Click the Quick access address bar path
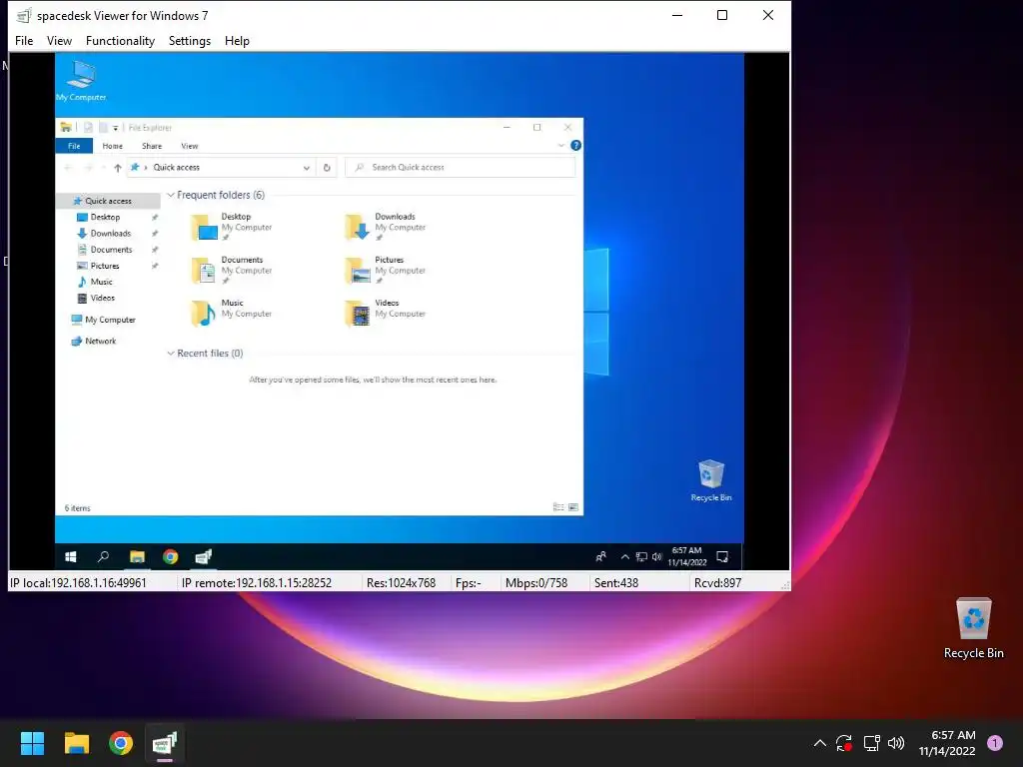 click(x=176, y=168)
